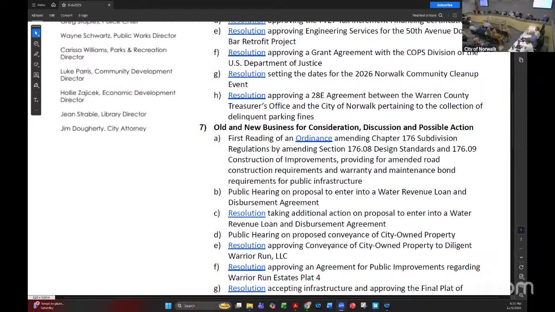Launch Google Chrome from the taskbar
555x312 pixels.
click(307, 306)
